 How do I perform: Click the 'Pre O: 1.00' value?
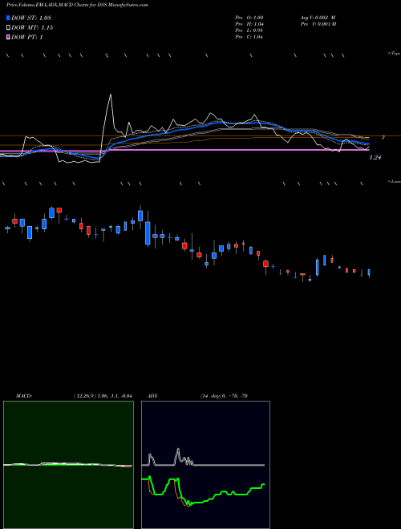pyautogui.click(x=249, y=18)
